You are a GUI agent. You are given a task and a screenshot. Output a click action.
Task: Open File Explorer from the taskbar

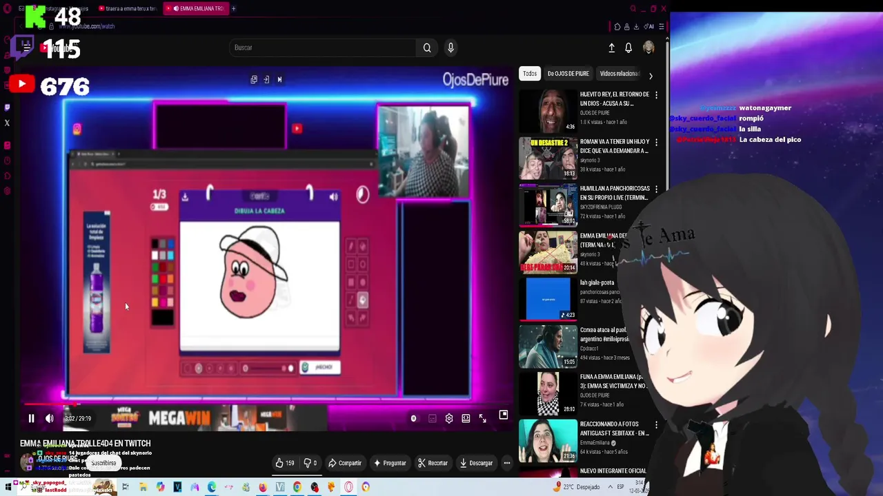[x=143, y=487]
